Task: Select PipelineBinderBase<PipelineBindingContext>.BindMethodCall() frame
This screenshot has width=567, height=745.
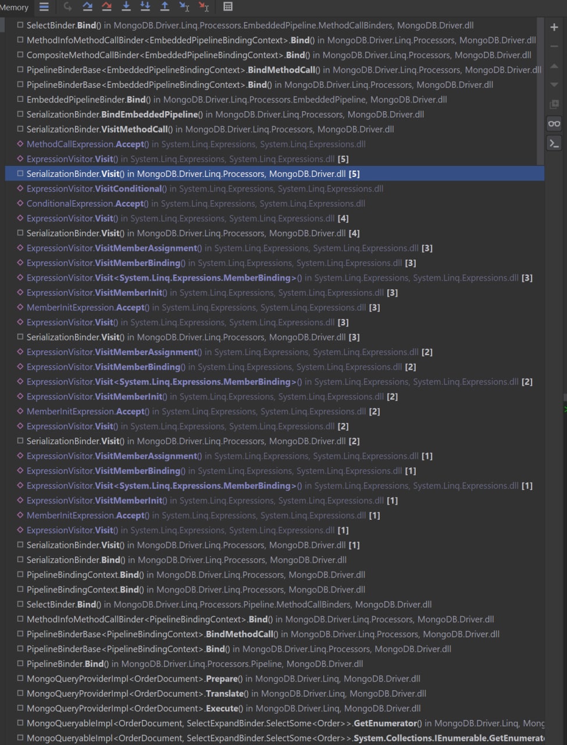Action: (x=274, y=634)
